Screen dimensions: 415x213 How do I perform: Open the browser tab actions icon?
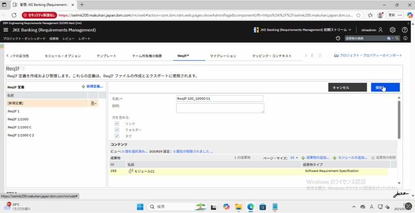[x=4, y=5]
